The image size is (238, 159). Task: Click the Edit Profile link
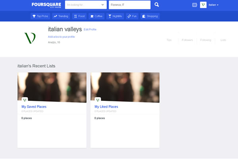coord(90,29)
